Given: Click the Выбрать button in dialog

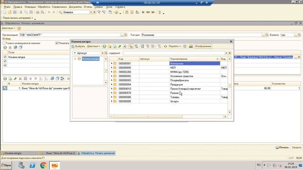Looking at the screenshot, I should pos(78,46).
